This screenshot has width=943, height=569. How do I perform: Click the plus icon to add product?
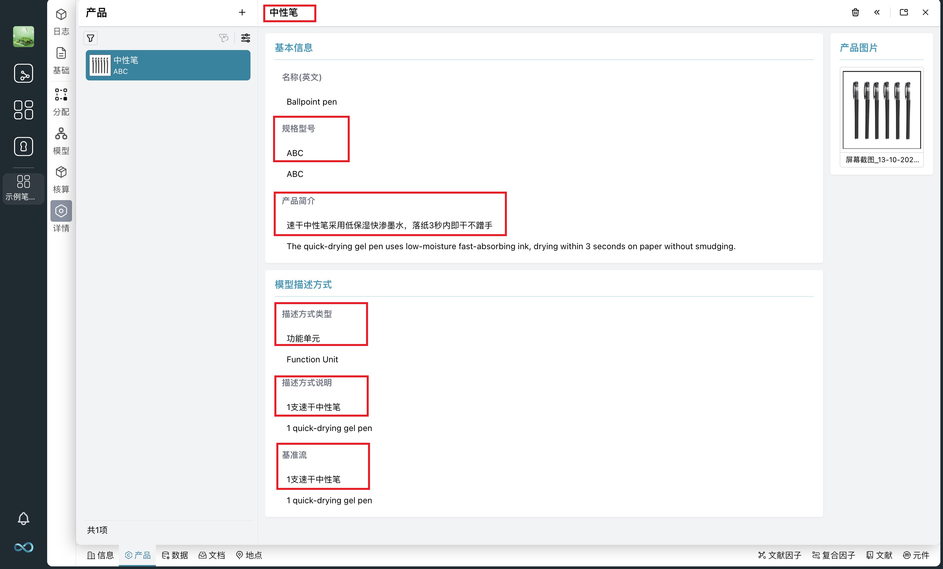click(x=242, y=13)
